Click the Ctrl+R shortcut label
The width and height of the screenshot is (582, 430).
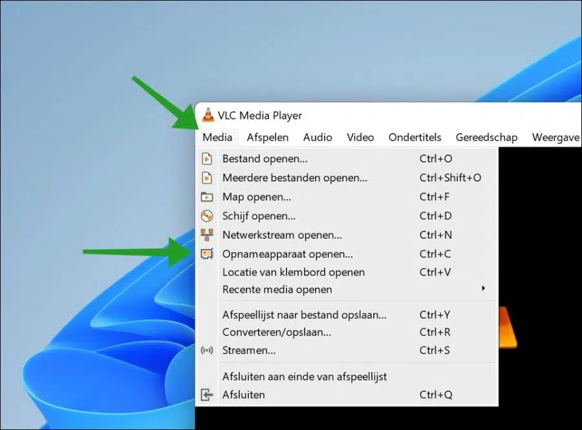(435, 332)
